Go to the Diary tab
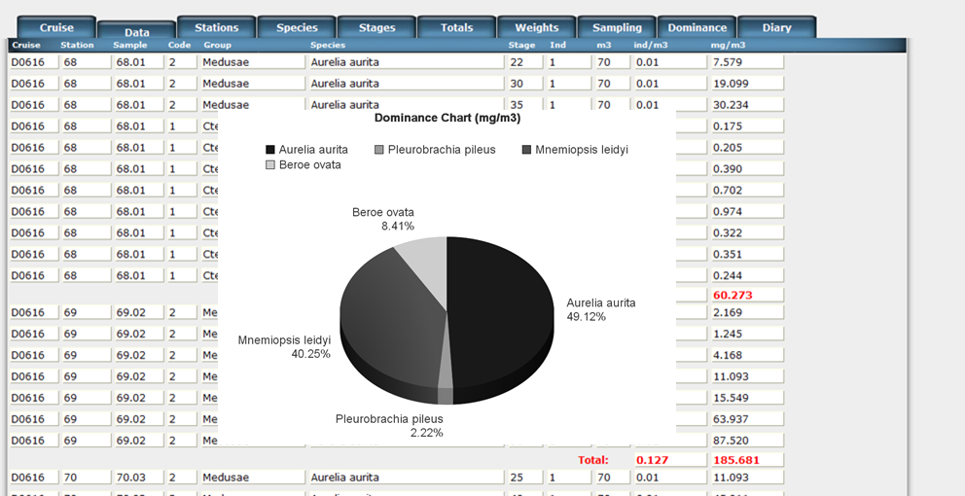 click(x=776, y=27)
